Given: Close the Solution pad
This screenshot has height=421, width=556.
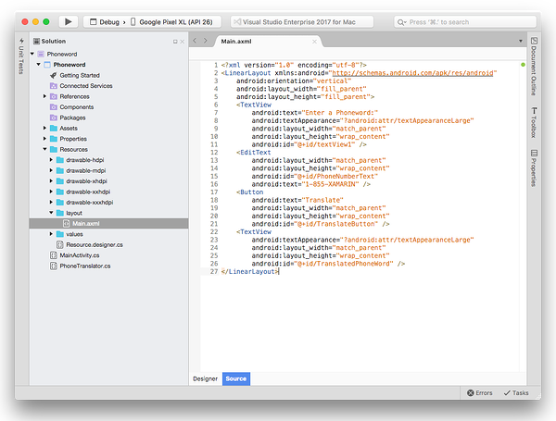Looking at the screenshot, I should click(183, 42).
